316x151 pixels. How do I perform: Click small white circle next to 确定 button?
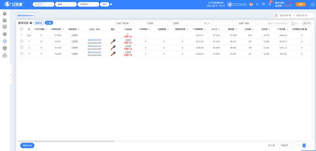[x=111, y=4]
